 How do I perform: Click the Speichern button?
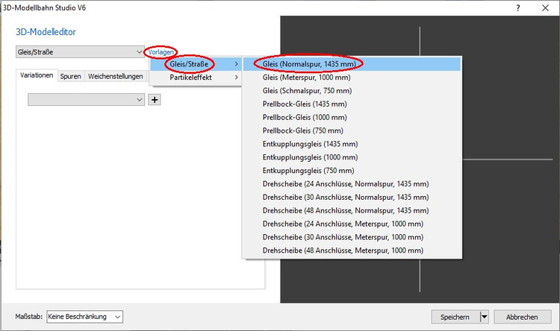tap(455, 317)
